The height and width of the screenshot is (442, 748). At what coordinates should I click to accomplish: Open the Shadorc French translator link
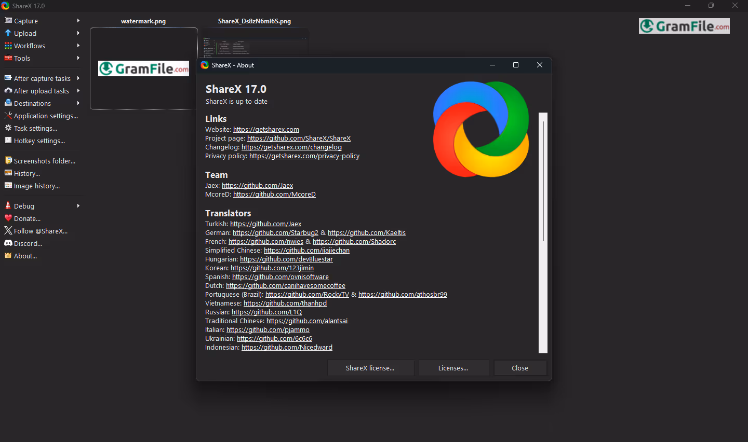(x=354, y=242)
